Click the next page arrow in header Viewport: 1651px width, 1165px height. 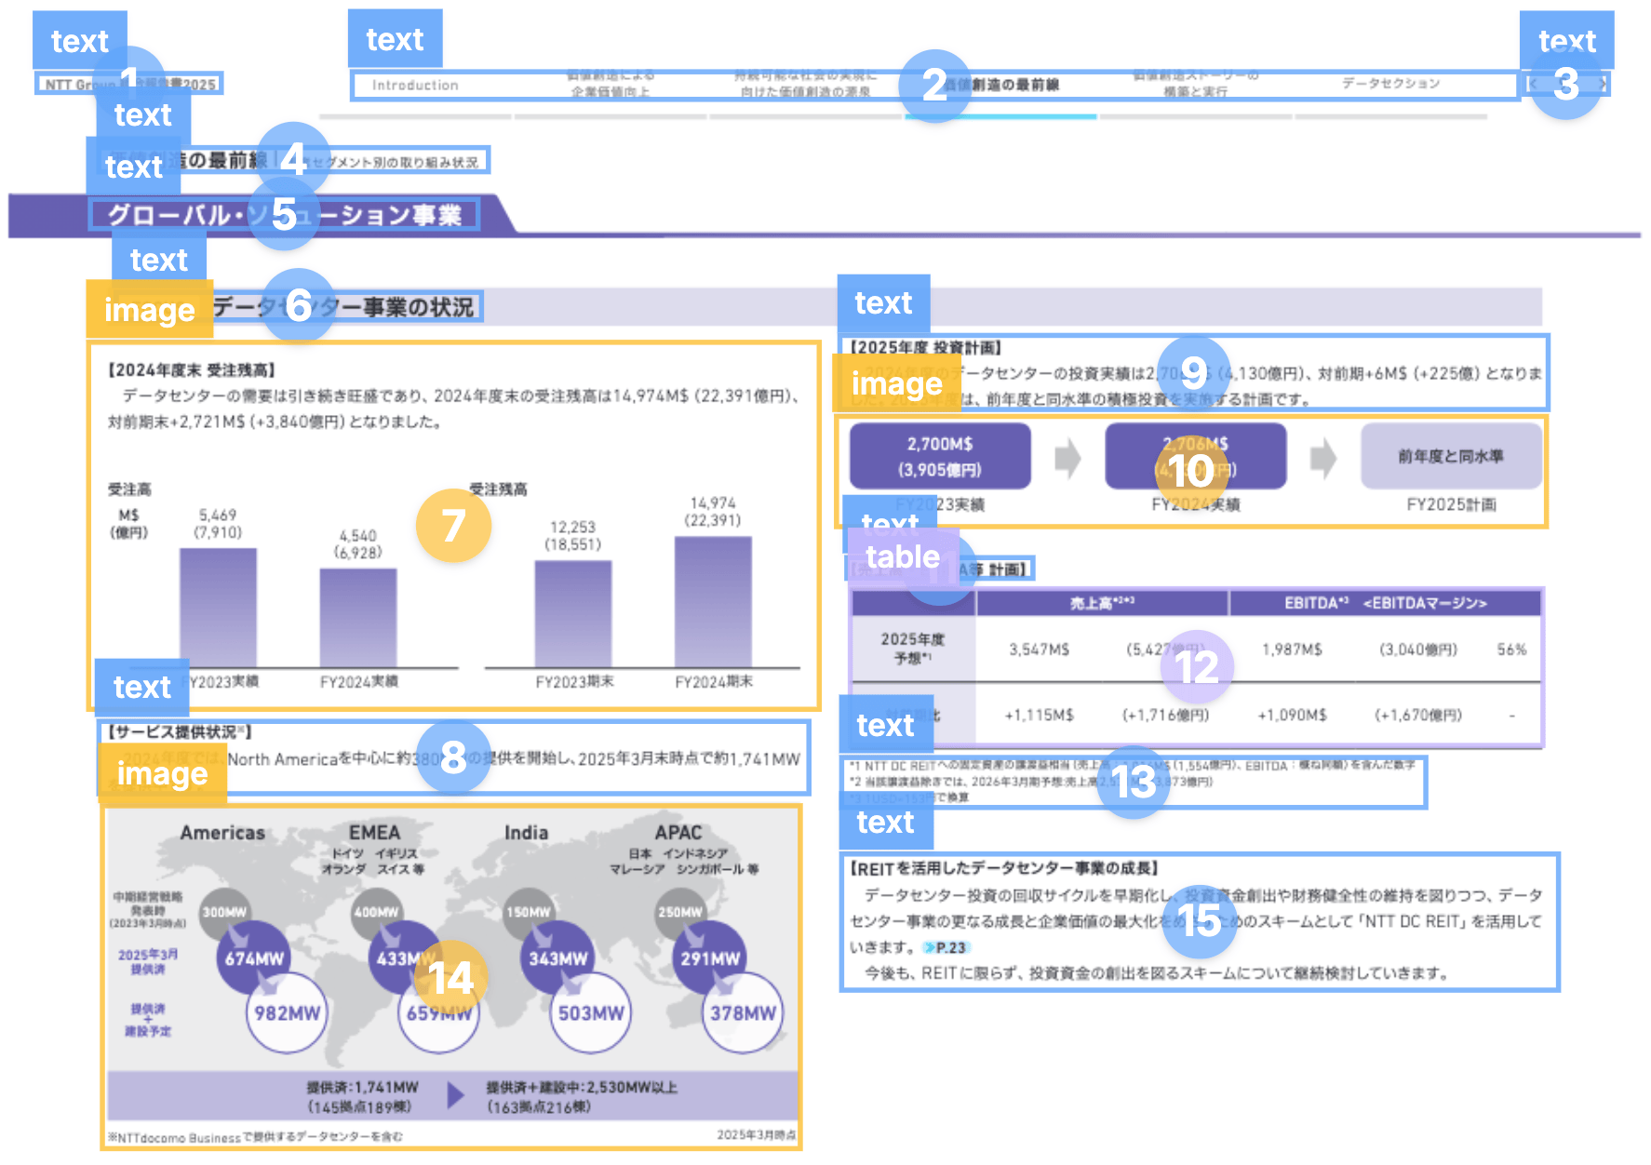point(1601,84)
